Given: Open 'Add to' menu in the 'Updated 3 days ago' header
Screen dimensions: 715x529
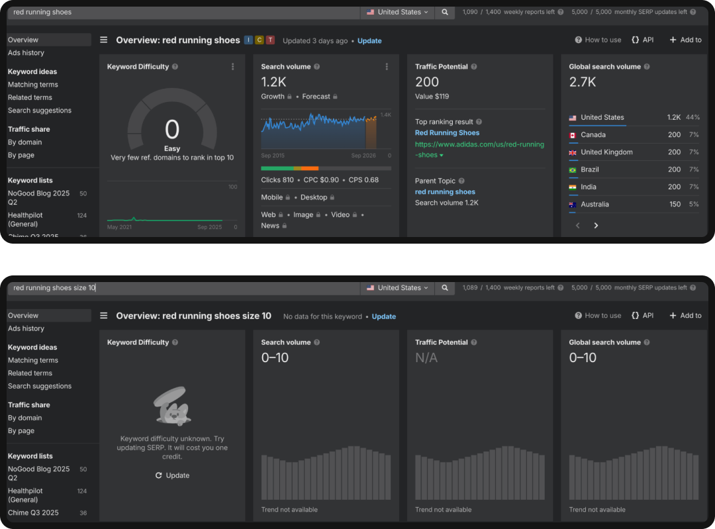Looking at the screenshot, I should tap(685, 40).
